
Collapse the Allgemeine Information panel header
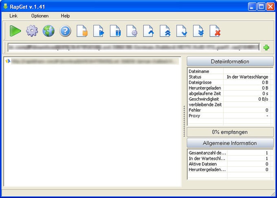[x=230, y=143]
